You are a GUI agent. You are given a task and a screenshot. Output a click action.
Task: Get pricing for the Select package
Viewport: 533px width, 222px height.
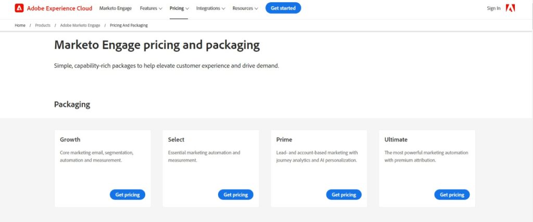[236, 194]
